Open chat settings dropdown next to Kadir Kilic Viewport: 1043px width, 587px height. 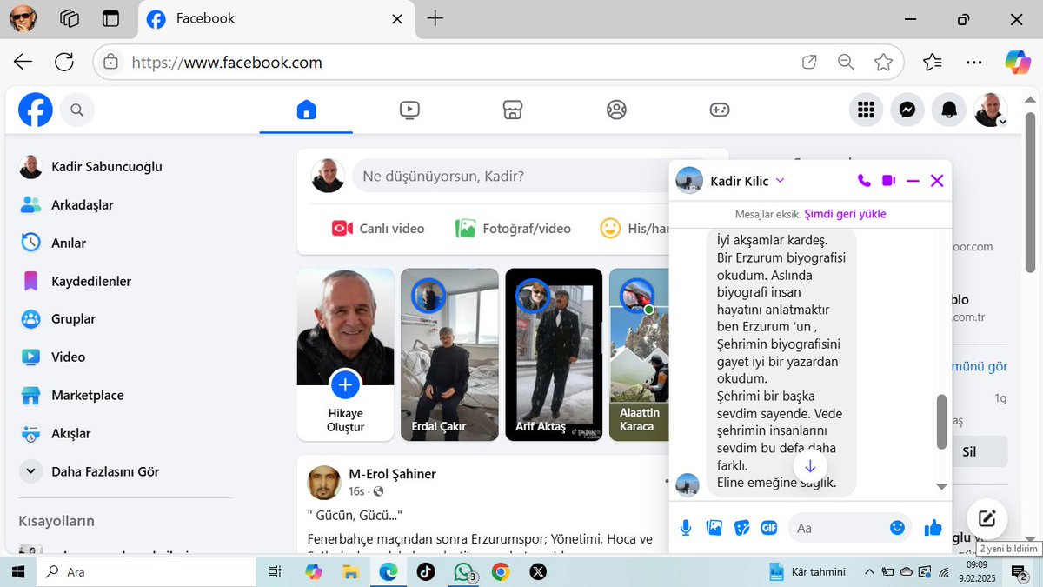point(780,181)
